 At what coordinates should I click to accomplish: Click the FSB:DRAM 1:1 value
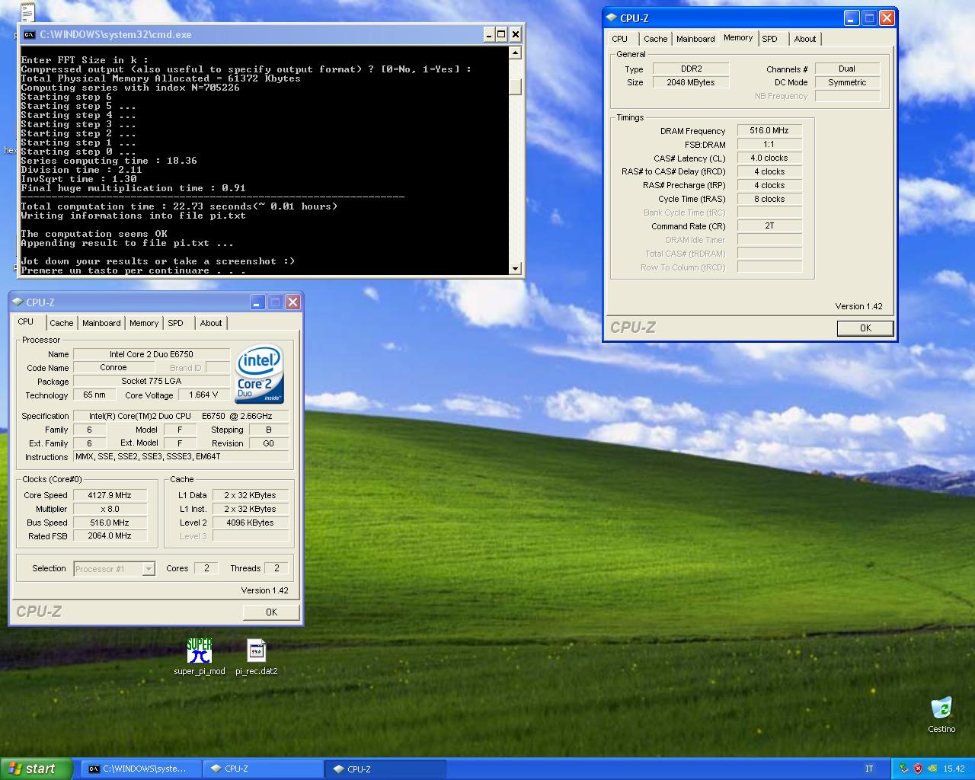pyautogui.click(x=769, y=144)
